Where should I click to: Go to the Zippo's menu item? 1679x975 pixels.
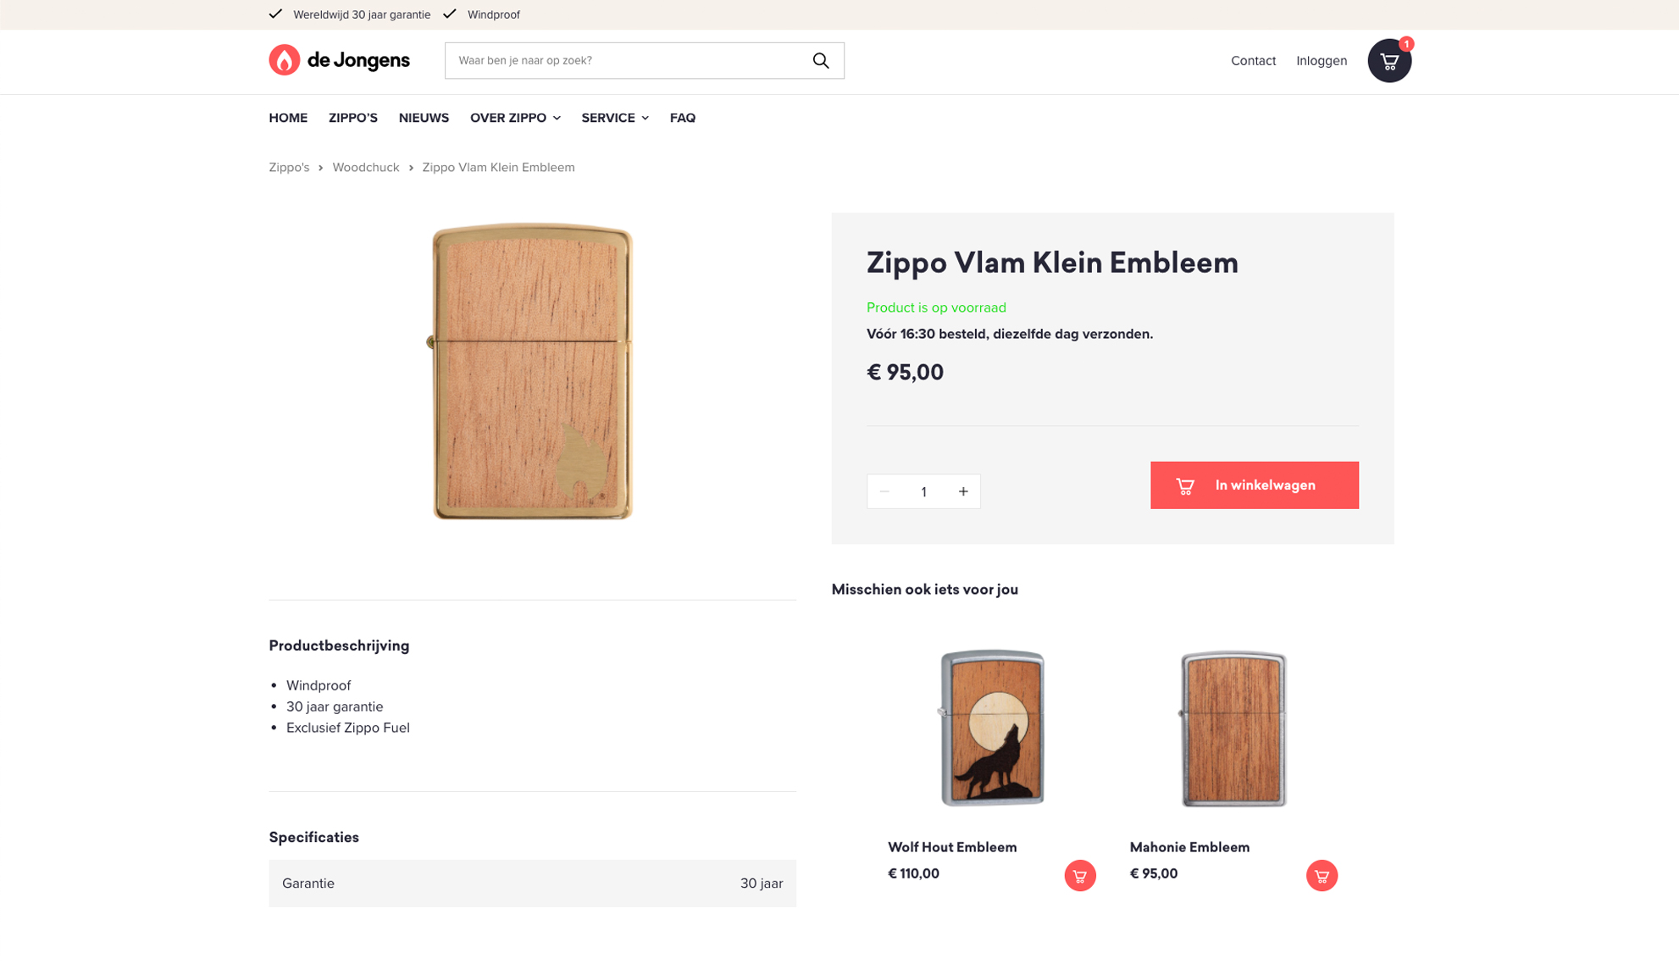(352, 118)
